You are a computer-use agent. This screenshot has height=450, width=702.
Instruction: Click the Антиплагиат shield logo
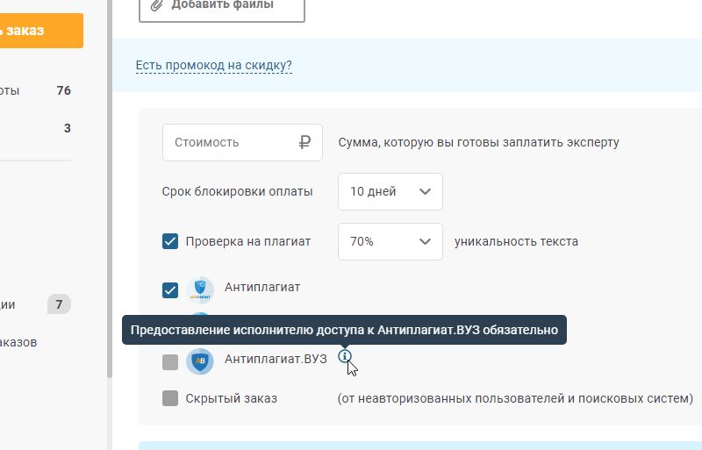pyautogui.click(x=200, y=290)
